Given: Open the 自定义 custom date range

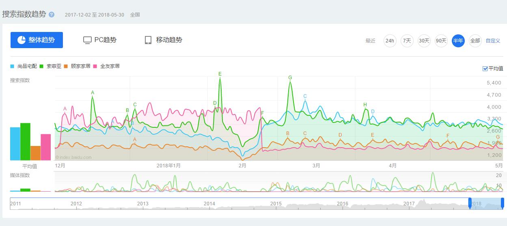Looking at the screenshot, I should (493, 41).
